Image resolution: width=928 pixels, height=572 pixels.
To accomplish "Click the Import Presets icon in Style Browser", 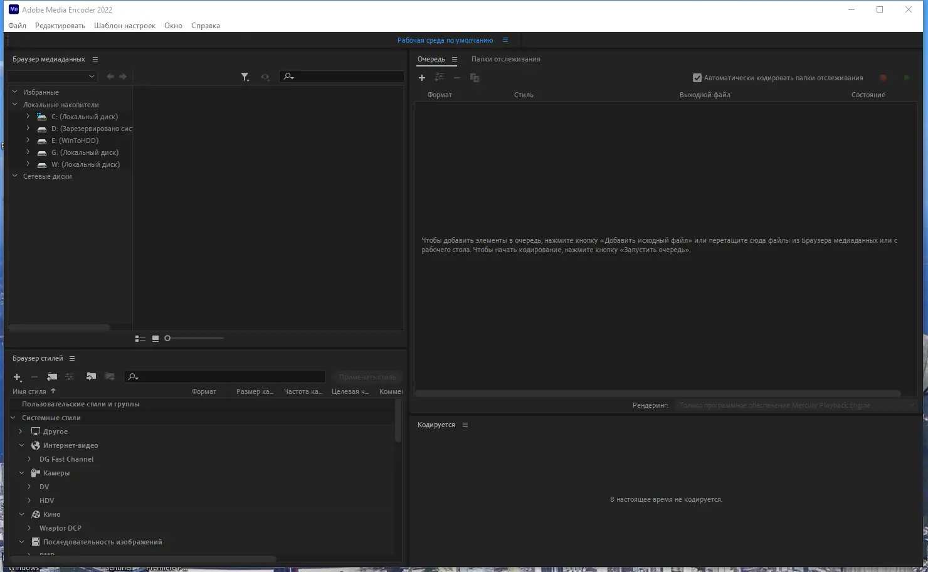I will click(91, 376).
